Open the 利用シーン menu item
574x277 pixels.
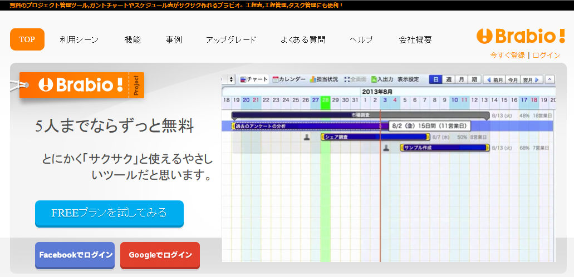tap(80, 40)
